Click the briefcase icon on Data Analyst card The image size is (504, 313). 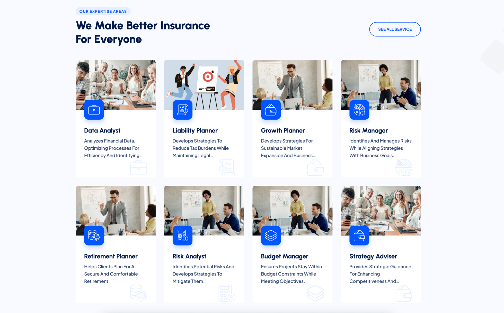[94, 110]
